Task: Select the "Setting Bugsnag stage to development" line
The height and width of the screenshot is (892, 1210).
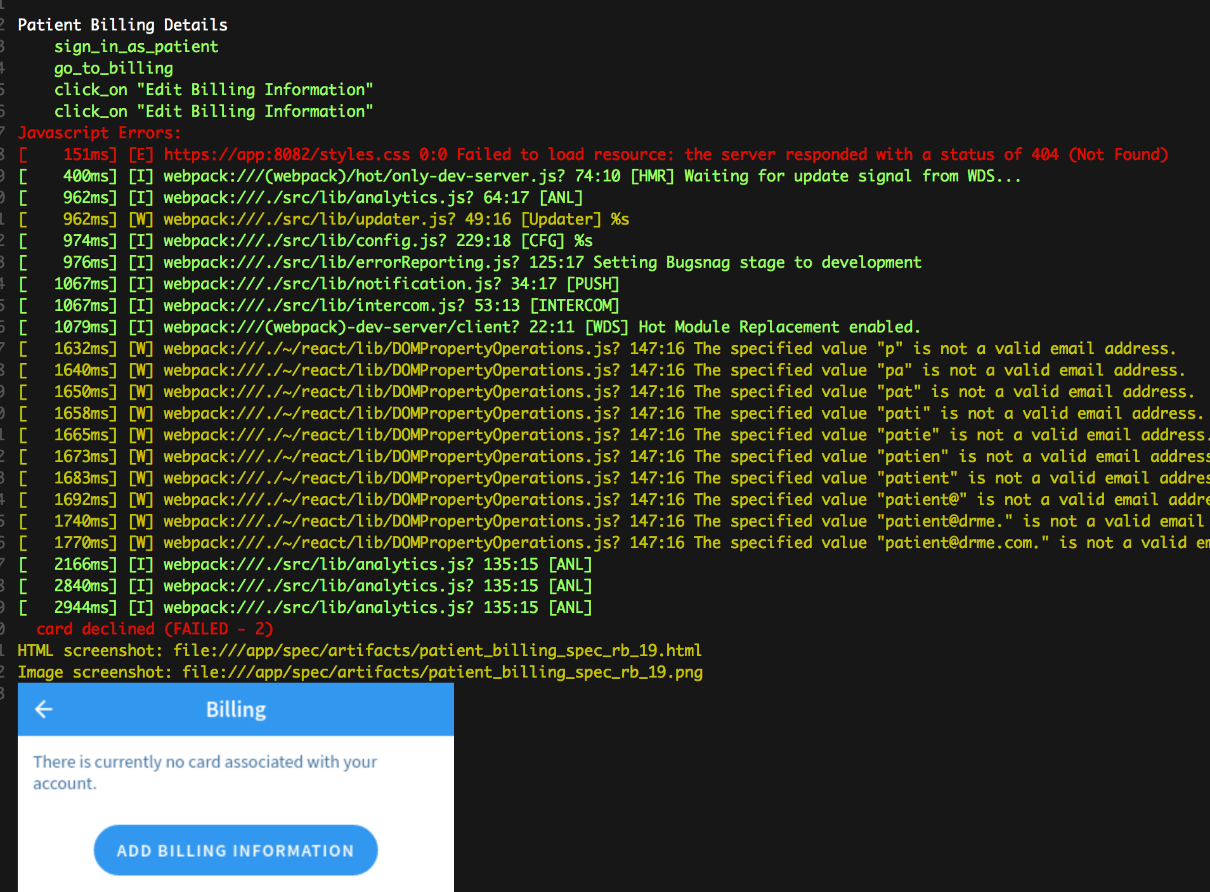Action: point(470,262)
